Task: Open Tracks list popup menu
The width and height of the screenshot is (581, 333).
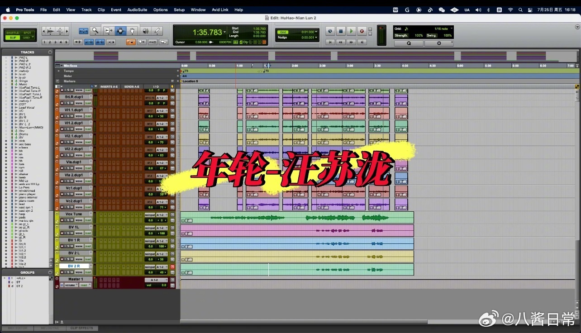Action: pos(50,52)
